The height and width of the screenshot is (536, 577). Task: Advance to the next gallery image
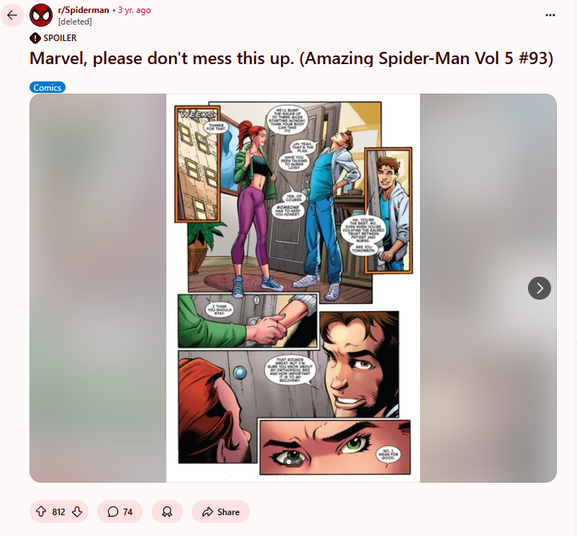pyautogui.click(x=539, y=288)
